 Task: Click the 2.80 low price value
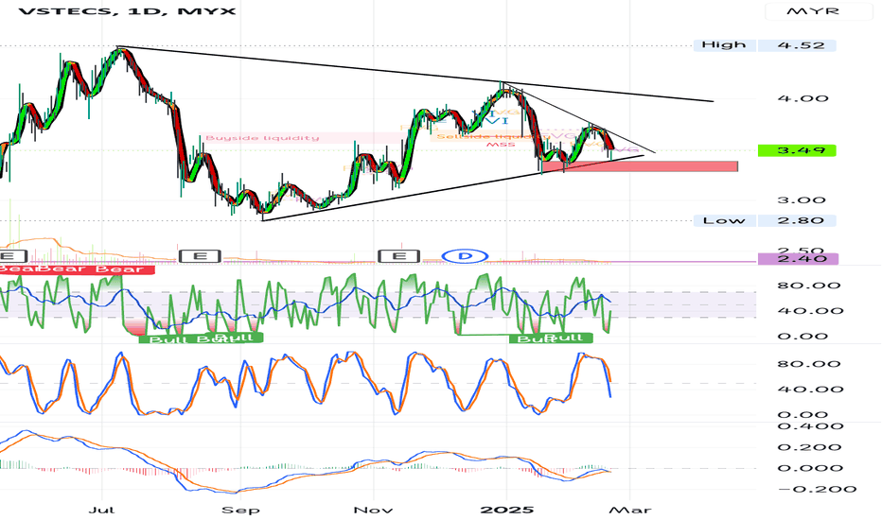tap(797, 220)
